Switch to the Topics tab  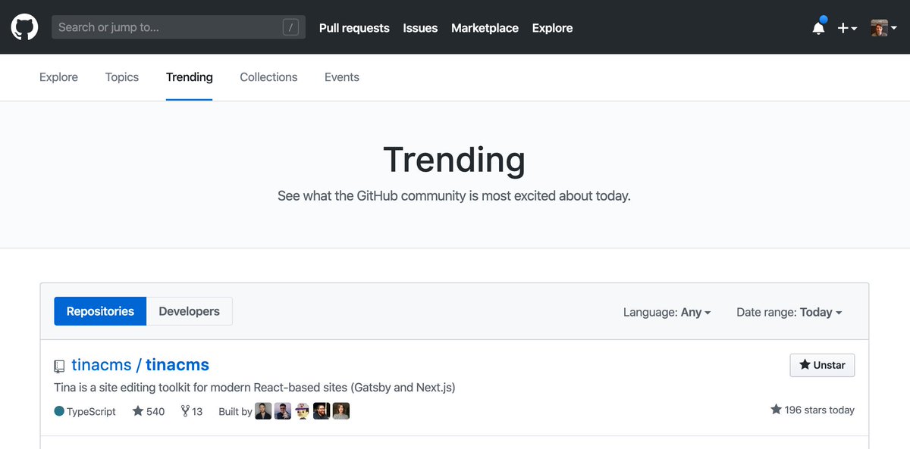pyautogui.click(x=122, y=77)
